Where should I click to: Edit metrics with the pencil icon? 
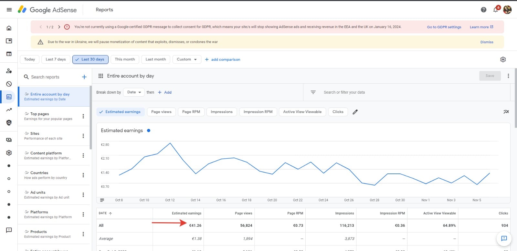(355, 112)
